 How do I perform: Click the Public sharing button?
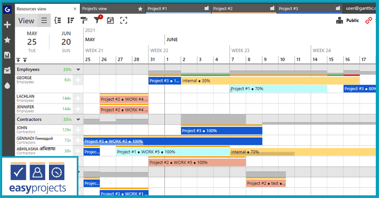[347, 20]
